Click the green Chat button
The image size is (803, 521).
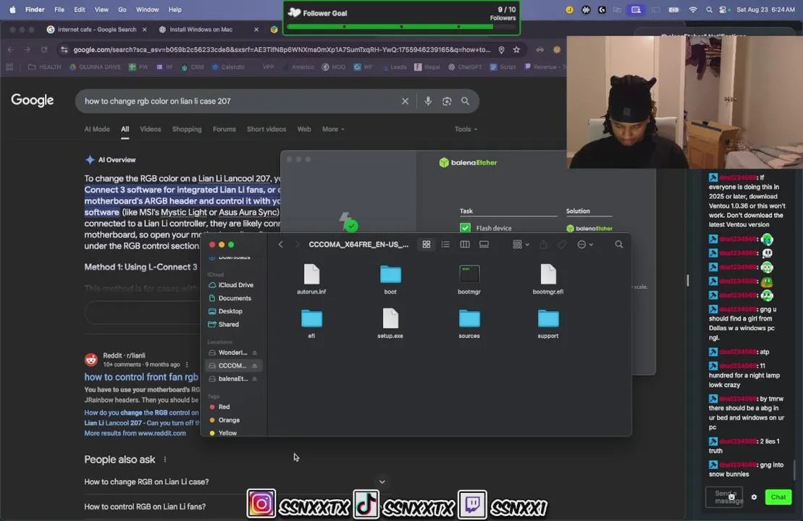pyautogui.click(x=778, y=497)
